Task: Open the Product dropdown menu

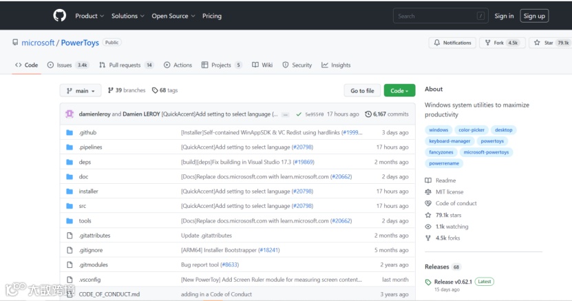Action: click(x=89, y=16)
